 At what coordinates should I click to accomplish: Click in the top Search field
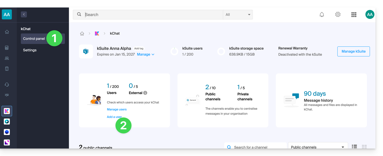tap(153, 15)
